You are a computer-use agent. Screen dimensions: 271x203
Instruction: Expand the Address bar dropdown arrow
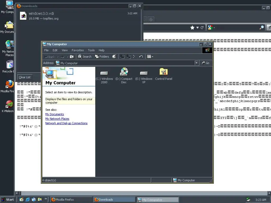pyautogui.click(x=196, y=63)
